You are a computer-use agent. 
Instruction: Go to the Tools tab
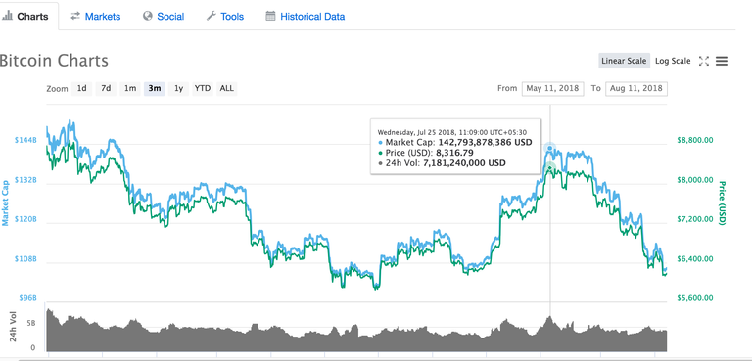(225, 17)
